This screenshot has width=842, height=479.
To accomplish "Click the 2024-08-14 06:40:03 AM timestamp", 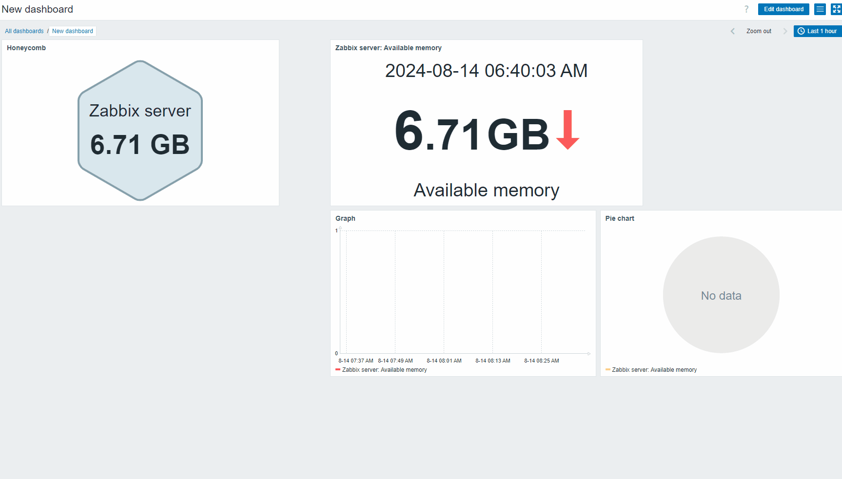I will click(486, 71).
